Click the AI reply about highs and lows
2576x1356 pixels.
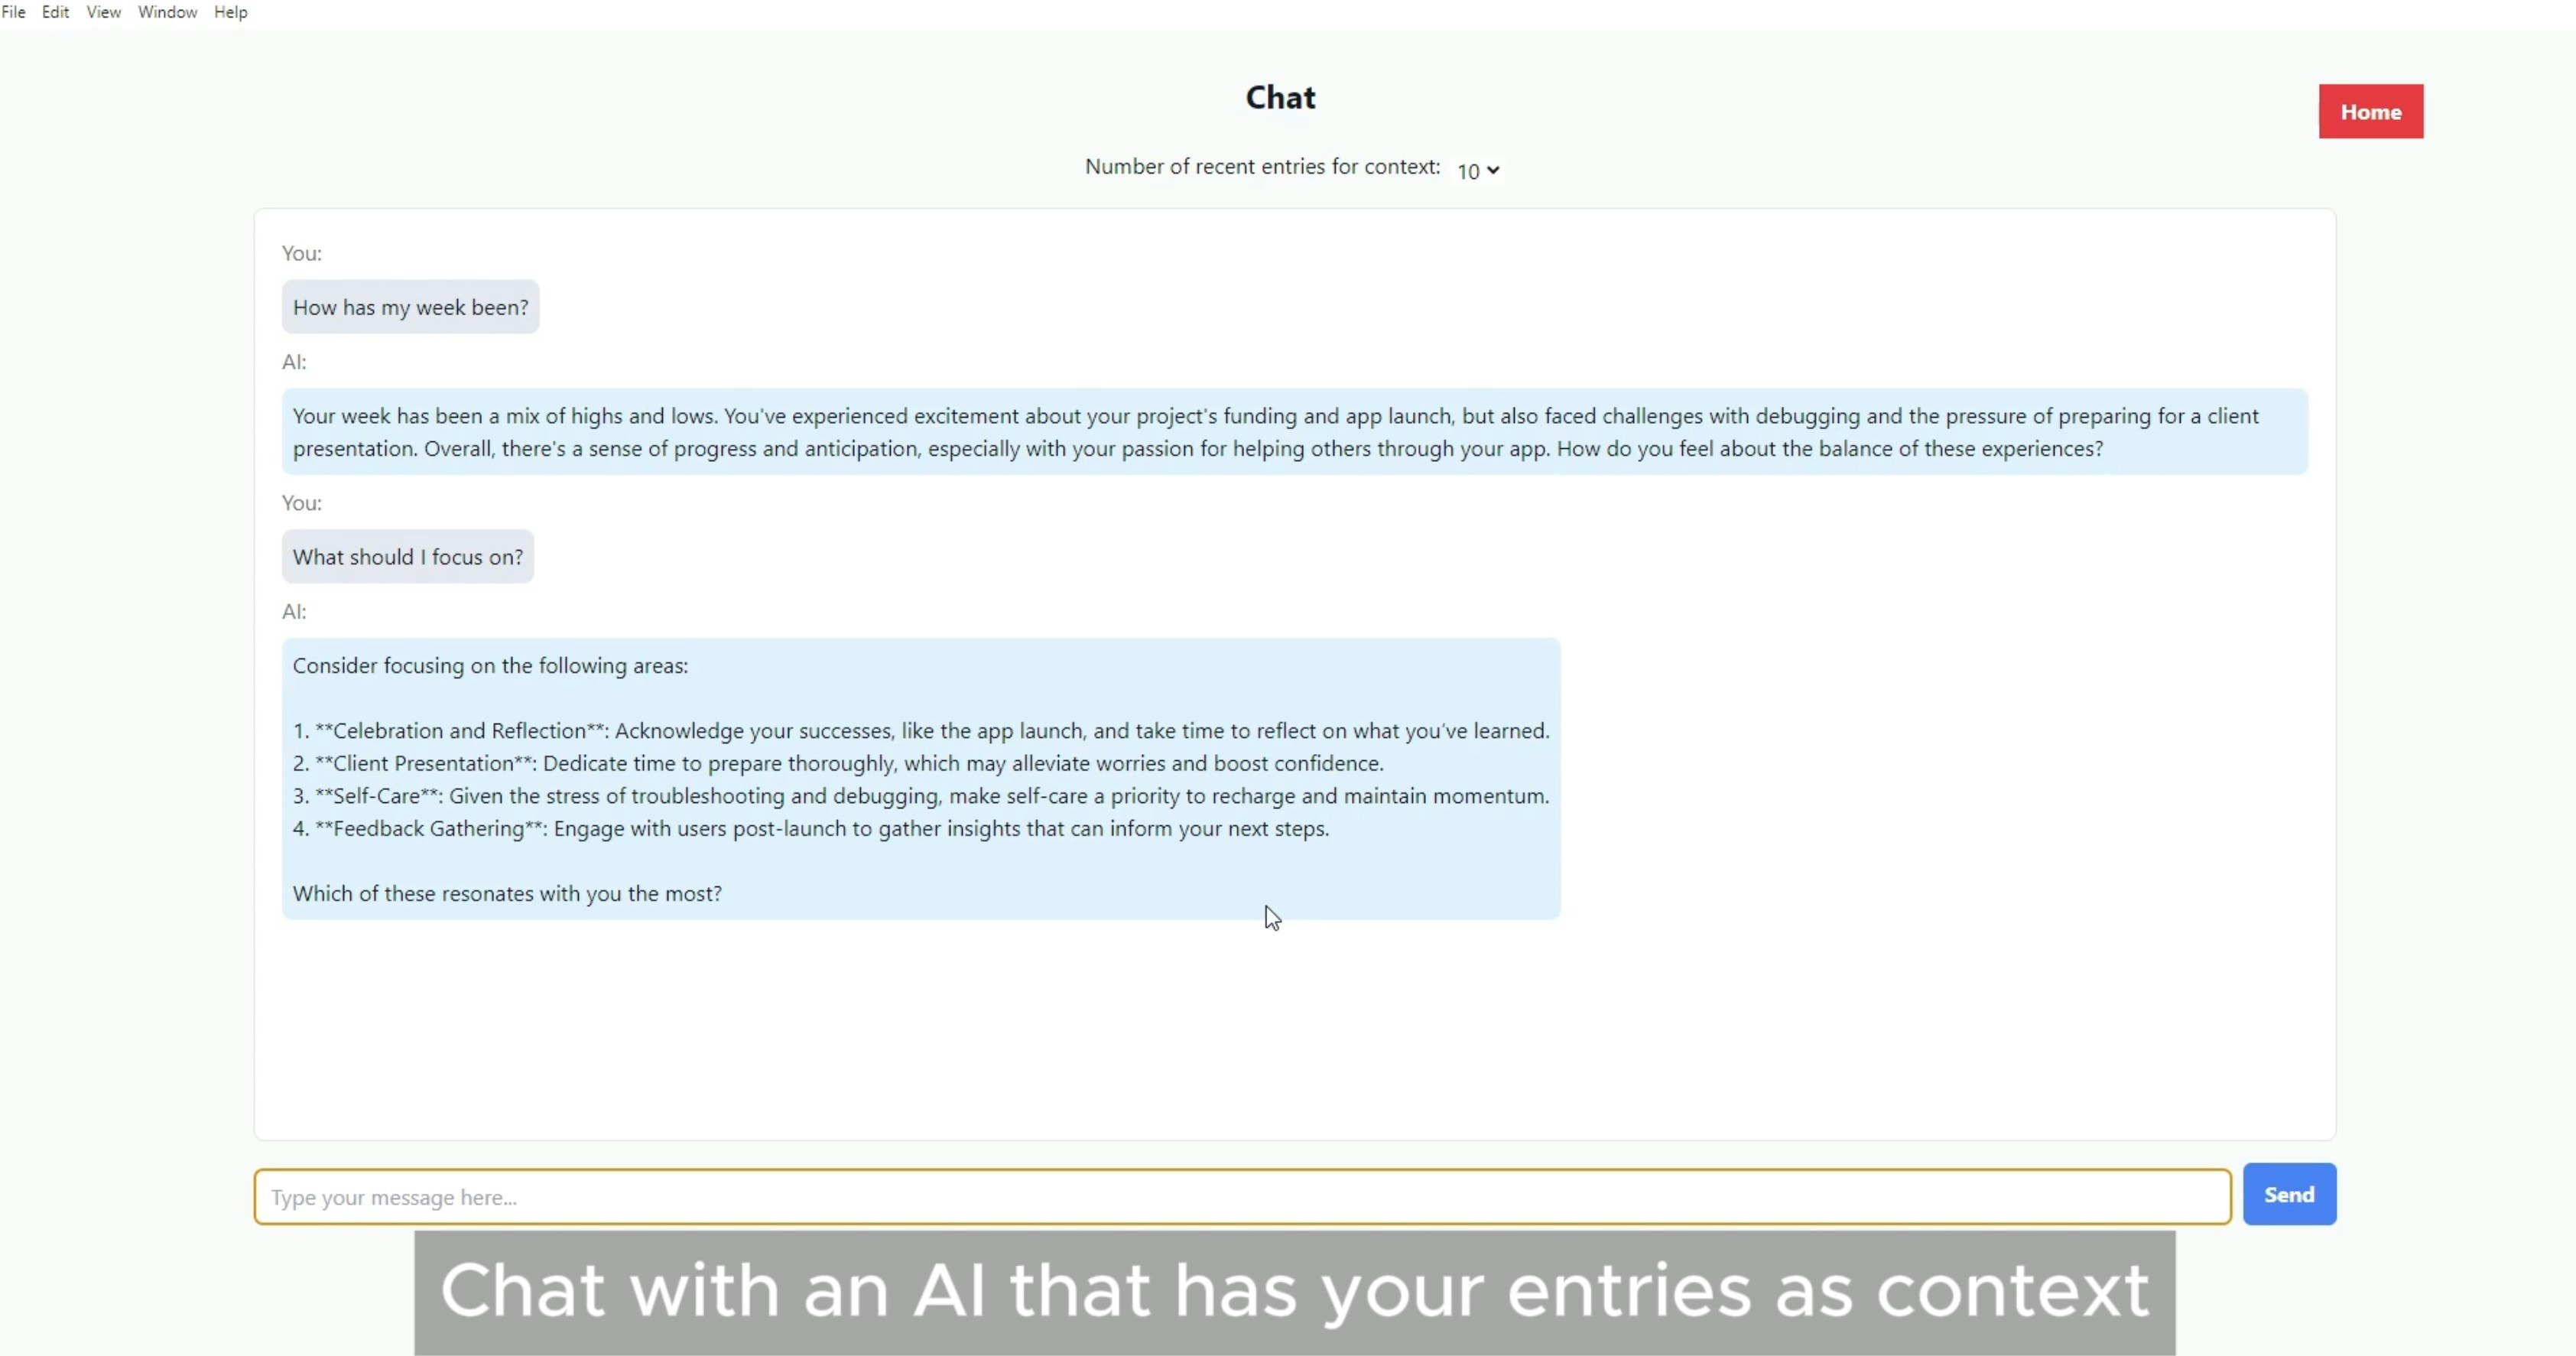(1294, 431)
